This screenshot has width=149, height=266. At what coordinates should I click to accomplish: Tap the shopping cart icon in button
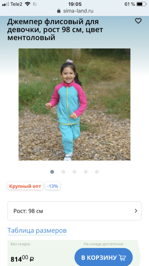123,257
